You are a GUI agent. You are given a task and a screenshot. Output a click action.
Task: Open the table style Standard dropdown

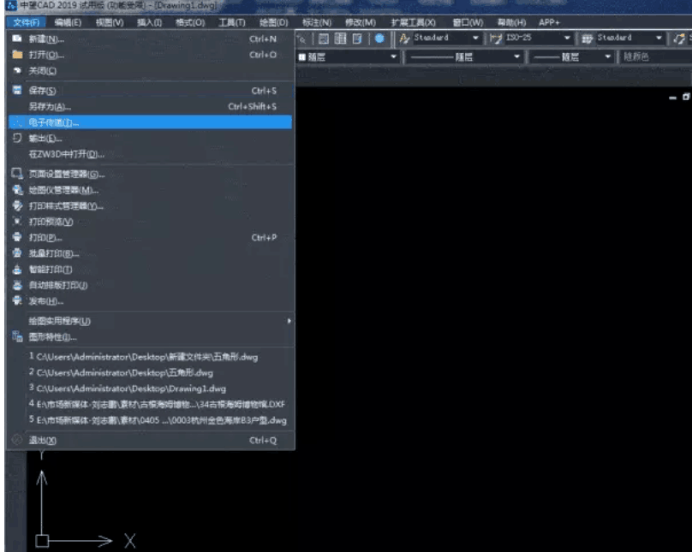pyautogui.click(x=659, y=38)
